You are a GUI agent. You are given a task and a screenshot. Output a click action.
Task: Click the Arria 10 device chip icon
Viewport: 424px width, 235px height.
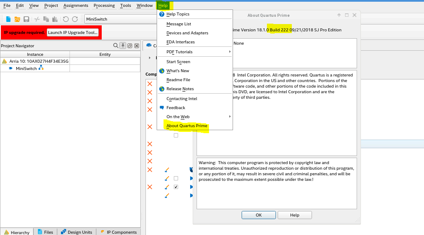click(x=4, y=61)
